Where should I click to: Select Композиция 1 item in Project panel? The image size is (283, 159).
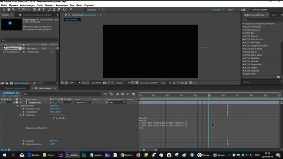point(13,52)
